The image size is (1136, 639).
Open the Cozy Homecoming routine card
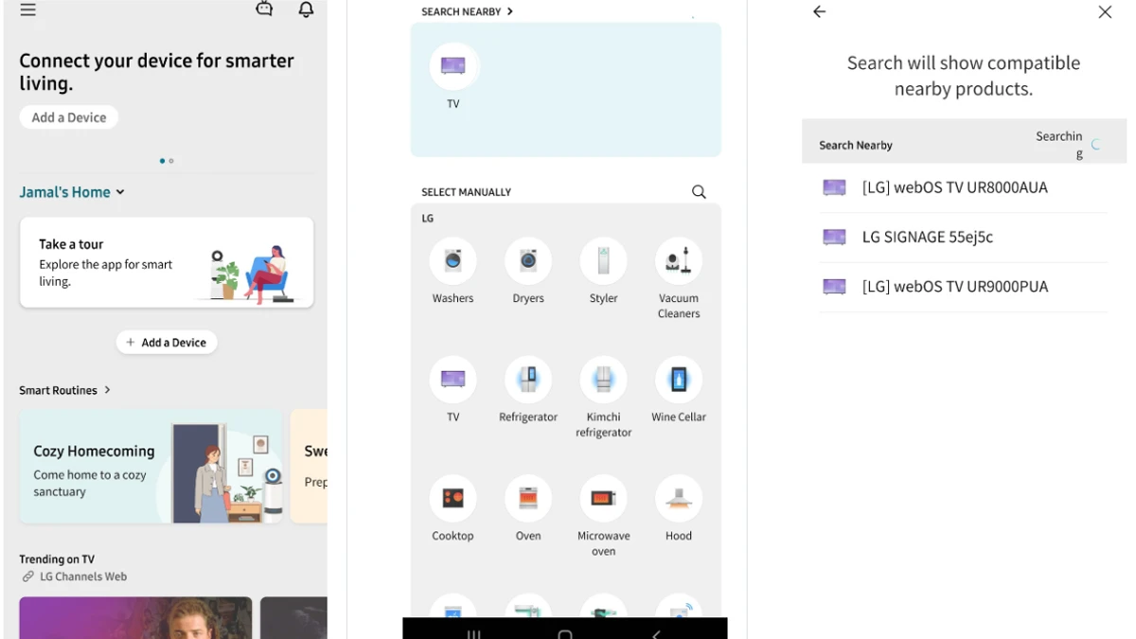[x=151, y=467]
